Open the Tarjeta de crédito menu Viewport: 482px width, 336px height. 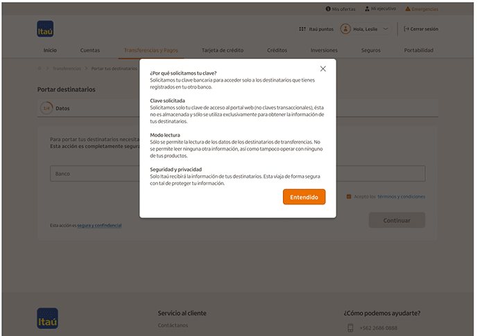(x=223, y=50)
